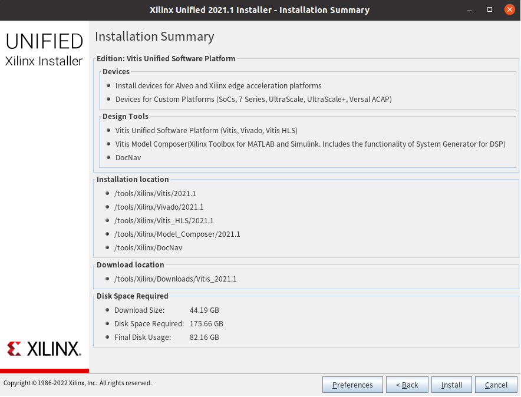Click the Download location group label
The height and width of the screenshot is (397, 521).
pos(130,265)
